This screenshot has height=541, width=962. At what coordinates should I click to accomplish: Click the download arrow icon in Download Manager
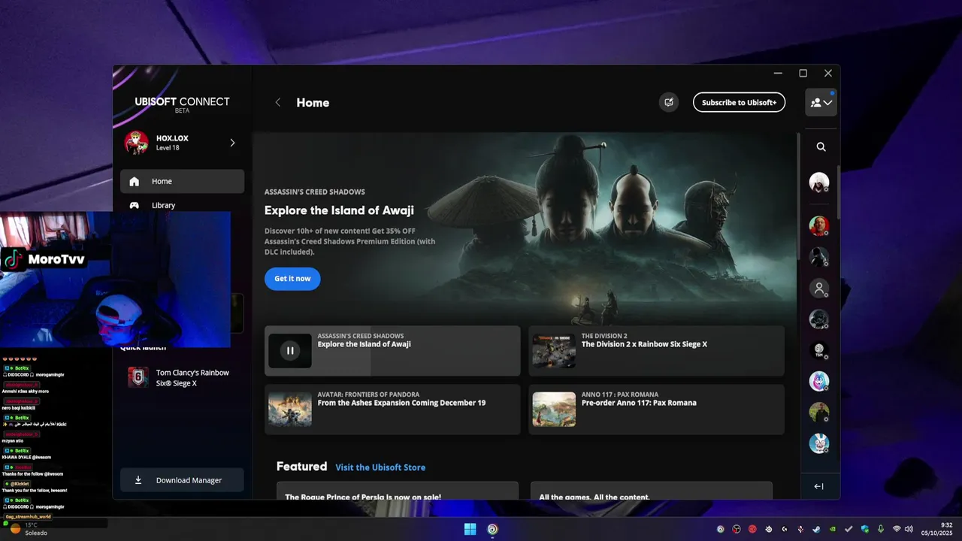138,480
